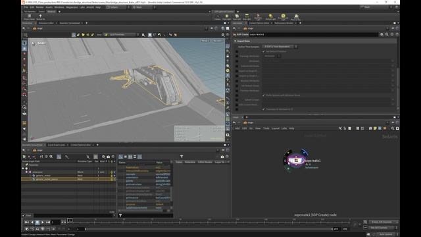
Task: Open Author Time Samples dropdown
Action: (x=280, y=47)
